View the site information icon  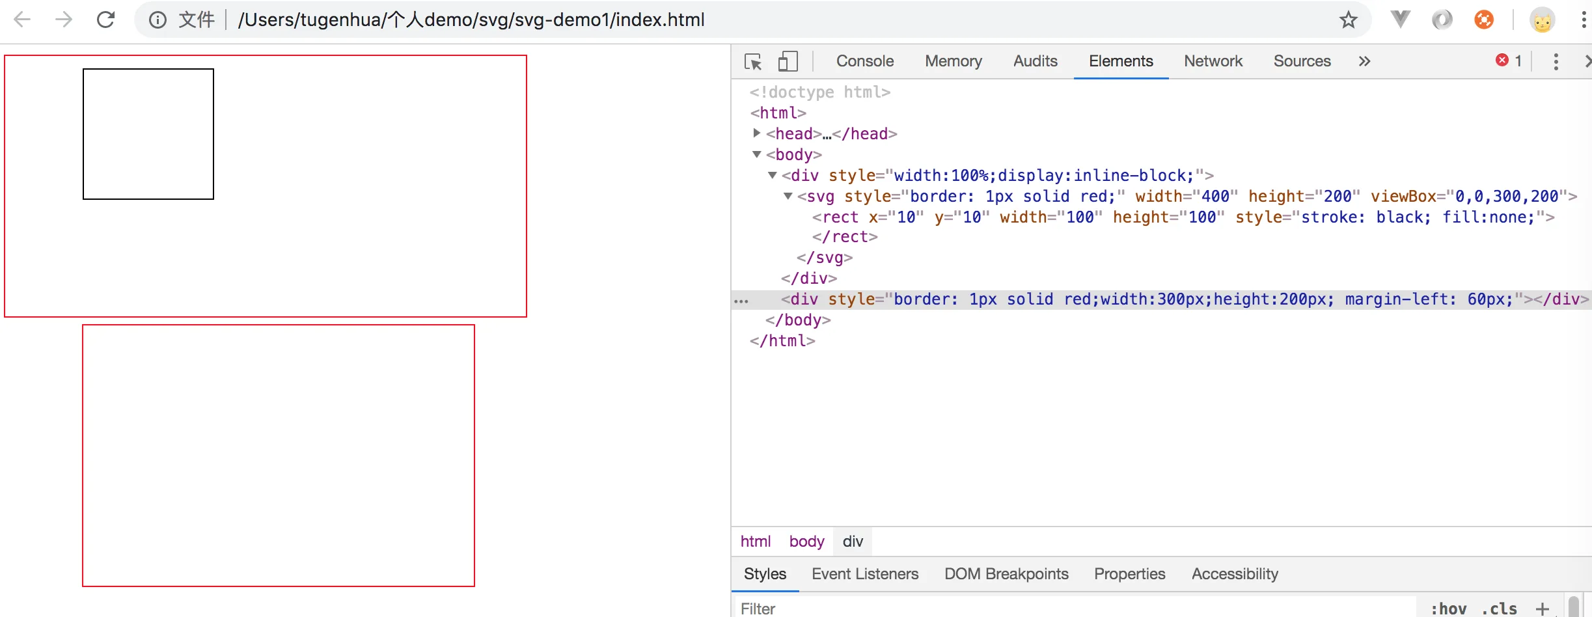[157, 20]
